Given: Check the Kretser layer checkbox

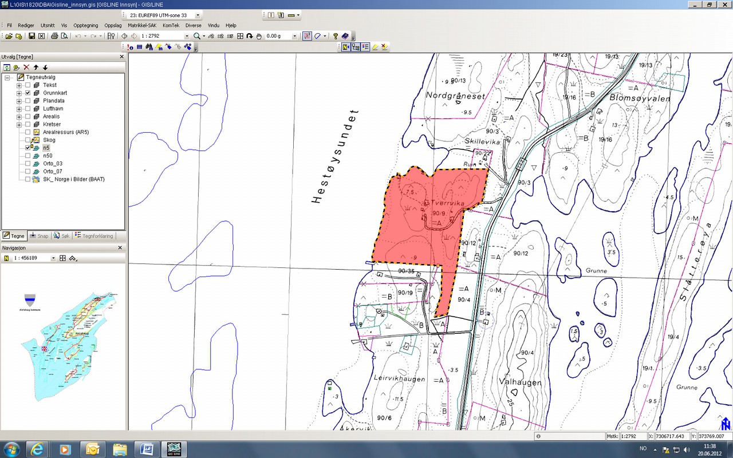Looking at the screenshot, I should (x=27, y=124).
